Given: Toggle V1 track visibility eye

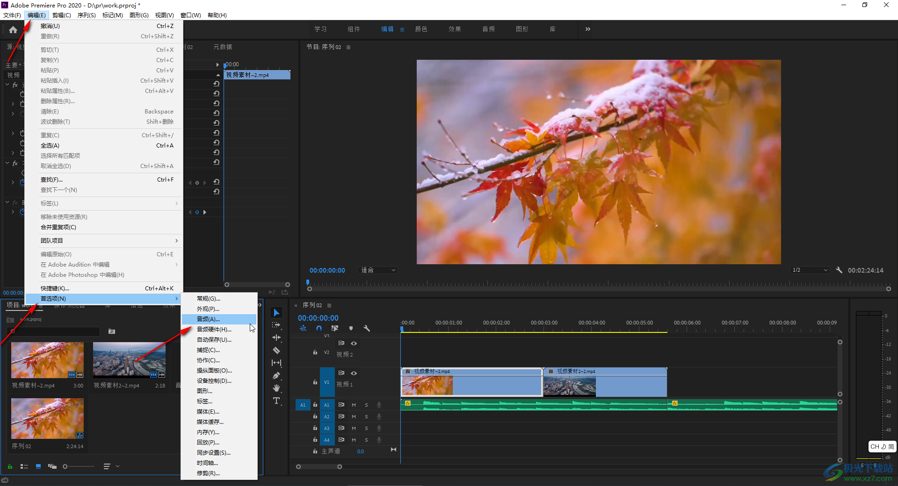Looking at the screenshot, I should tap(354, 373).
